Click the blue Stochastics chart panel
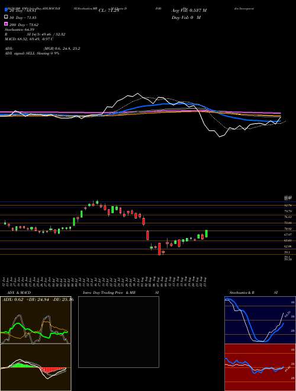Viewport: 296px width, 391px height. [x=260, y=320]
